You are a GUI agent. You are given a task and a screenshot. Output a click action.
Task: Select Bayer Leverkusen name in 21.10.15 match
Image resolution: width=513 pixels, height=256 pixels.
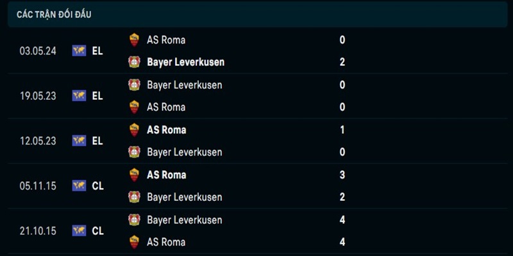pyautogui.click(x=184, y=220)
